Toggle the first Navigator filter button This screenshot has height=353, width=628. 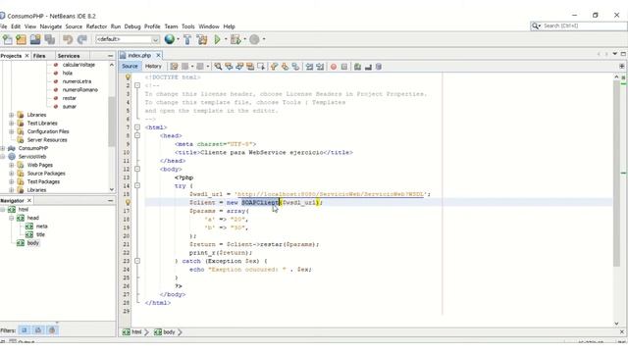25,330
